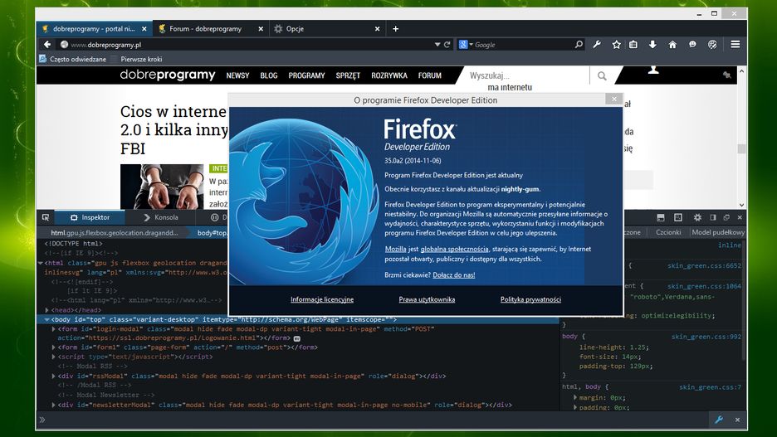Click the web page vertical scrollbar thumb

(741, 148)
